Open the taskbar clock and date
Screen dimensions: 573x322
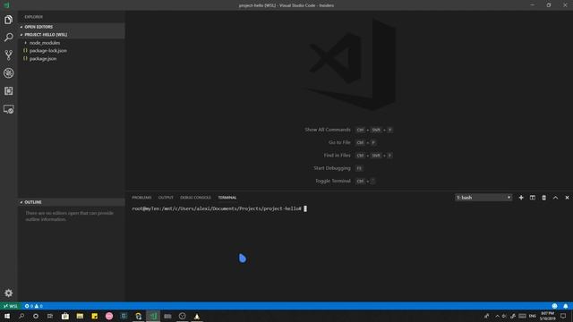[x=547, y=316]
